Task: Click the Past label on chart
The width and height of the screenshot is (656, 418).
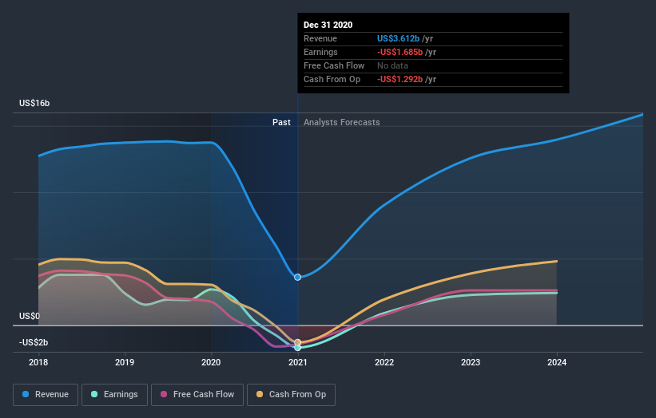Action: pyautogui.click(x=281, y=122)
